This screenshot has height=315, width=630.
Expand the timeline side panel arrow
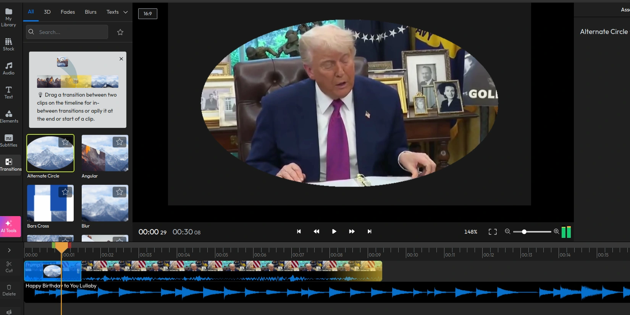click(9, 250)
